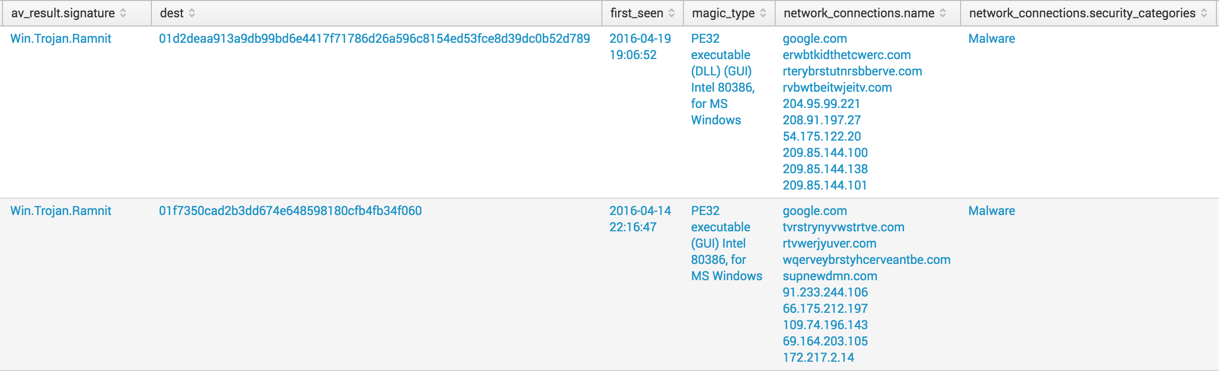Screen dimensions: 1219x376
Task: Open IP address 204.95.99.221
Action: [x=820, y=103]
